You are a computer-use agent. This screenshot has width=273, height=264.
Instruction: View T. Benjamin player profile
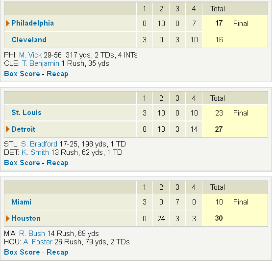41,63
